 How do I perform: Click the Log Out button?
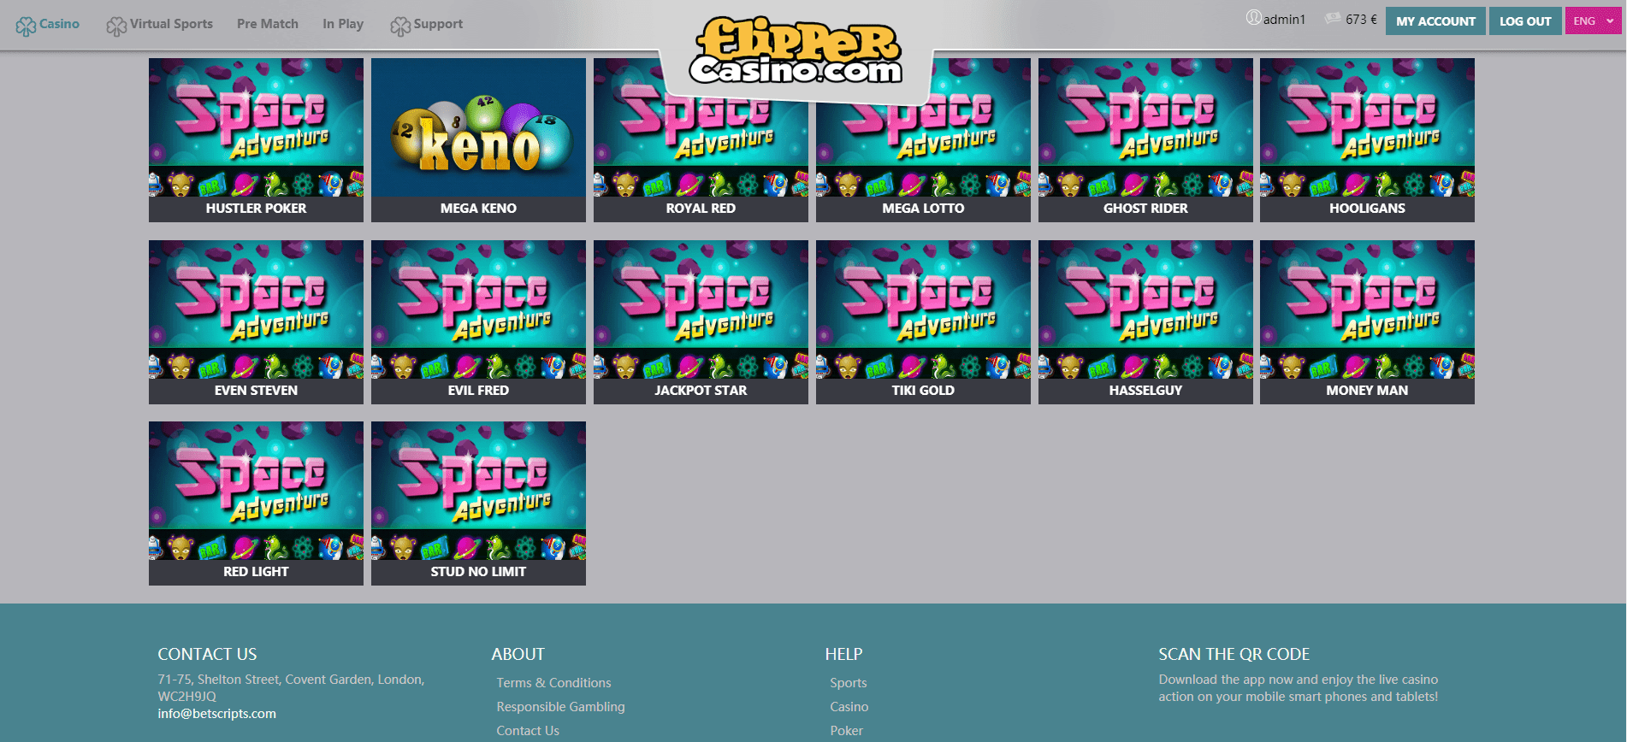[1525, 21]
